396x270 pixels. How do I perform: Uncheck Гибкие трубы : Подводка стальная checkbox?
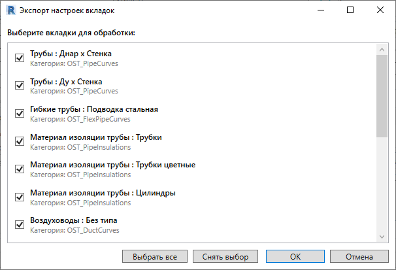tap(20, 113)
